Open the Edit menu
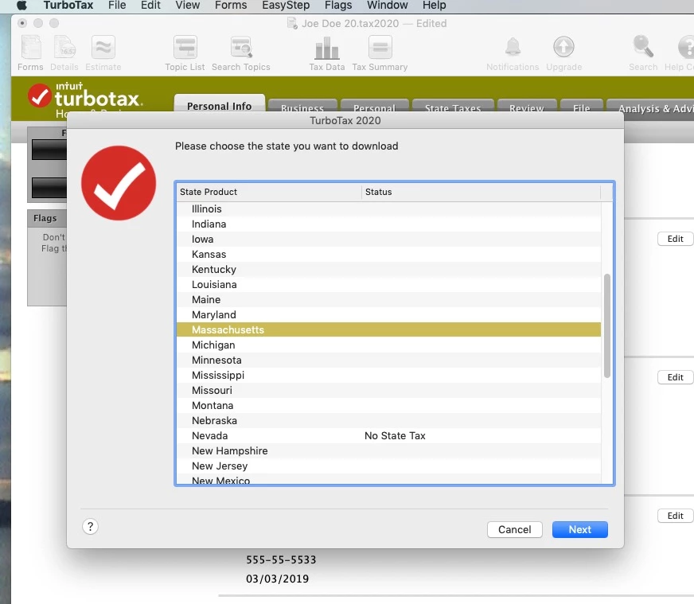The image size is (694, 604). click(x=150, y=6)
